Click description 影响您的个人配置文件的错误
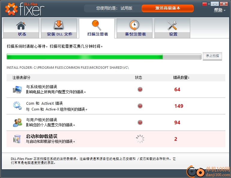 [x=50, y=125]
